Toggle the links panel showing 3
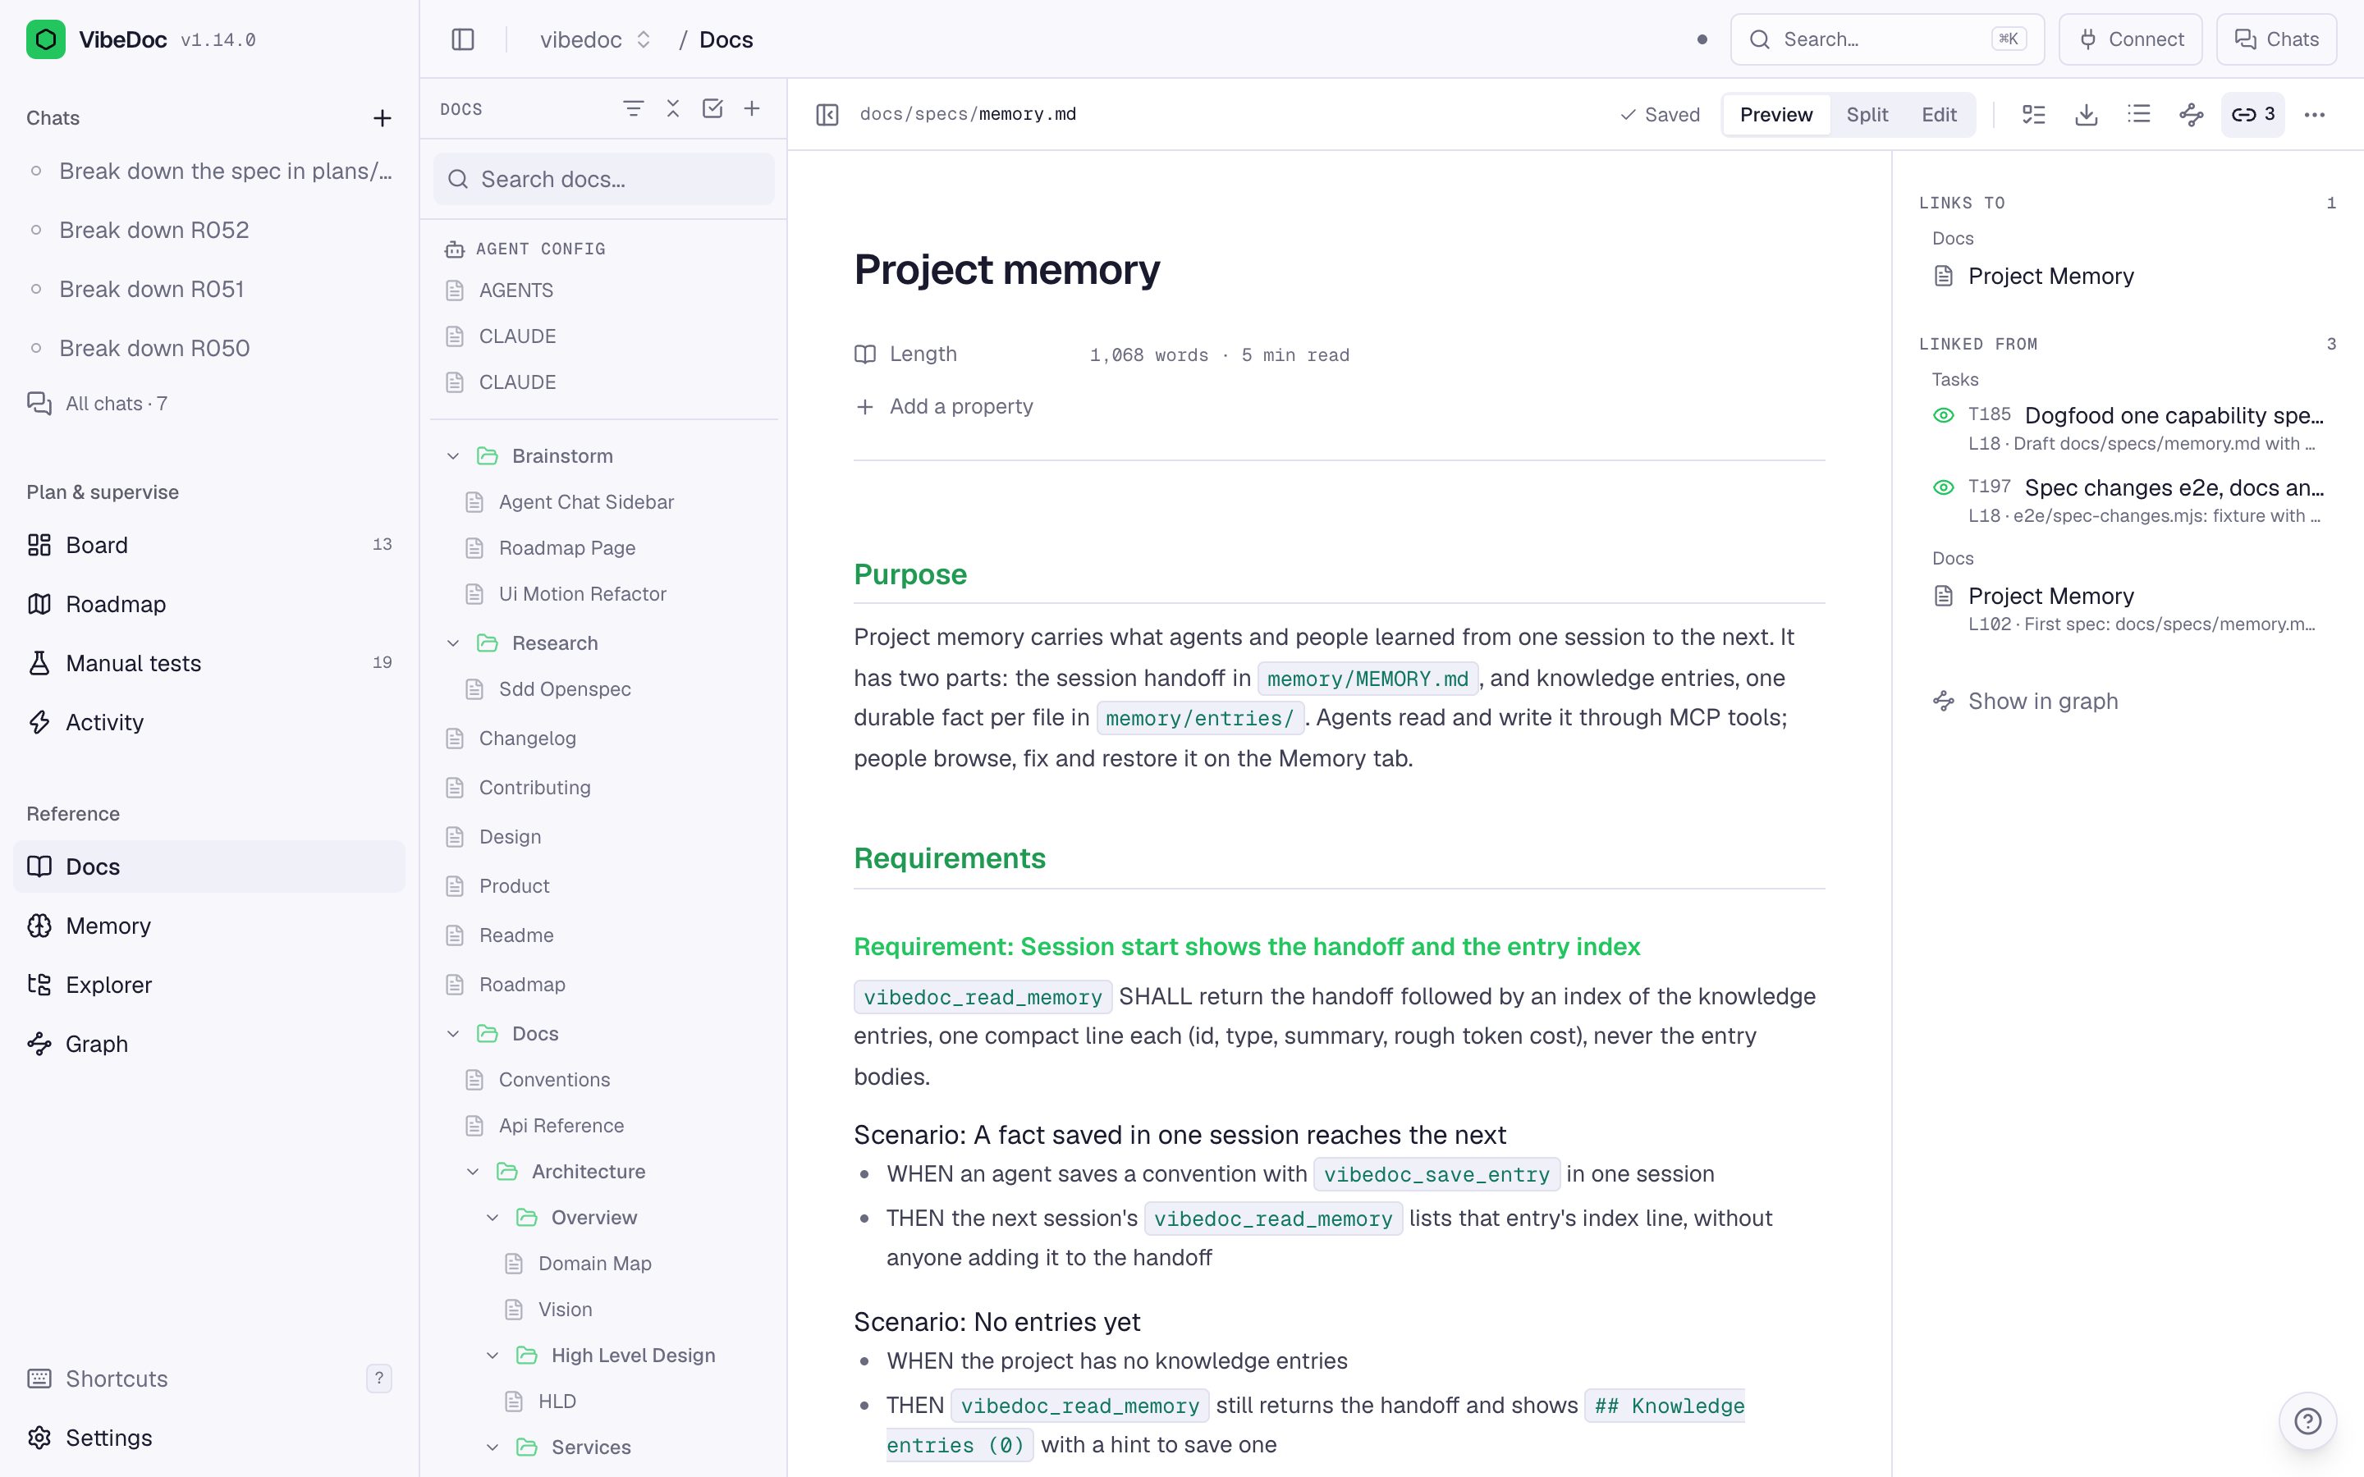 (2254, 114)
